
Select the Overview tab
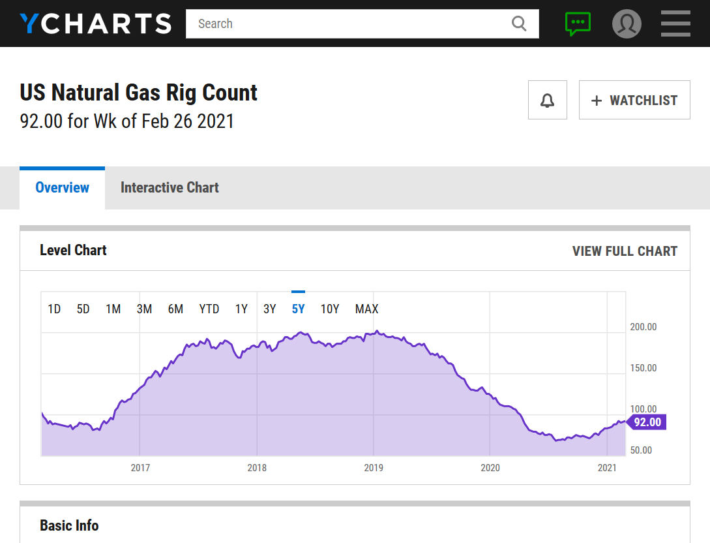(x=62, y=188)
